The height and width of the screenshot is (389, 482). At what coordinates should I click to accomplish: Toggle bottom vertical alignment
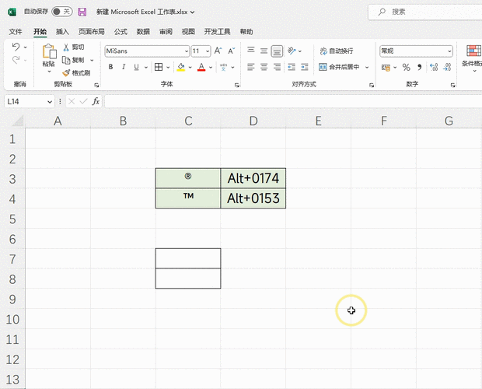[x=277, y=51]
